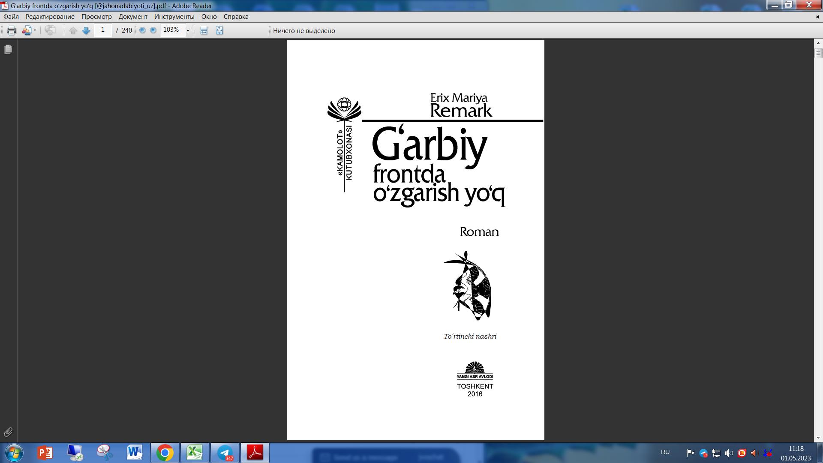The image size is (823, 463).
Task: Email the PDF using the send icon
Action: coord(27,30)
